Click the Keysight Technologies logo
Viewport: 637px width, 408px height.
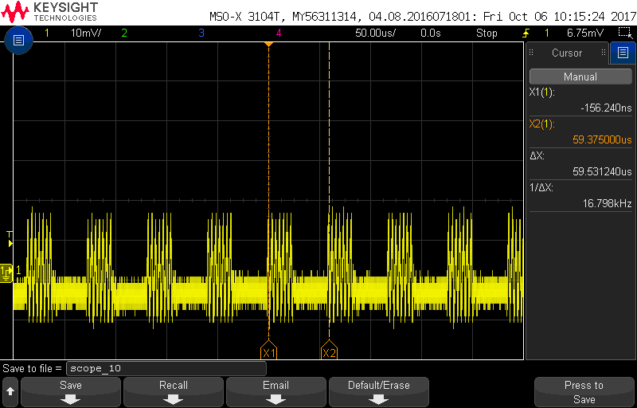49,11
